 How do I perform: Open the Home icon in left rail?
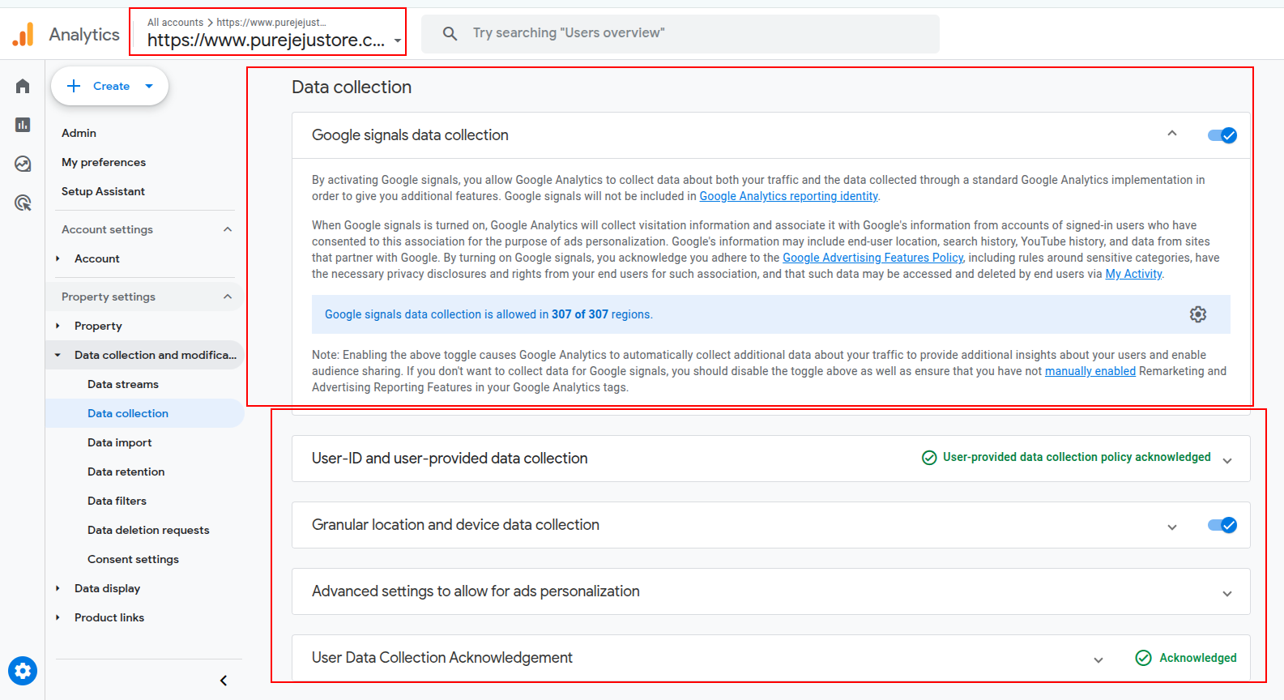[23, 86]
